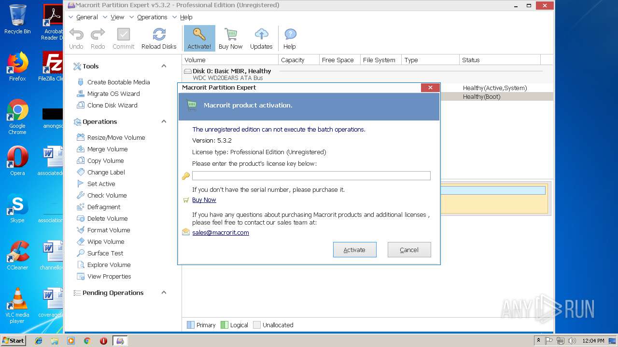Open the Help toolbar icon
The image size is (618, 347).
pyautogui.click(x=290, y=39)
